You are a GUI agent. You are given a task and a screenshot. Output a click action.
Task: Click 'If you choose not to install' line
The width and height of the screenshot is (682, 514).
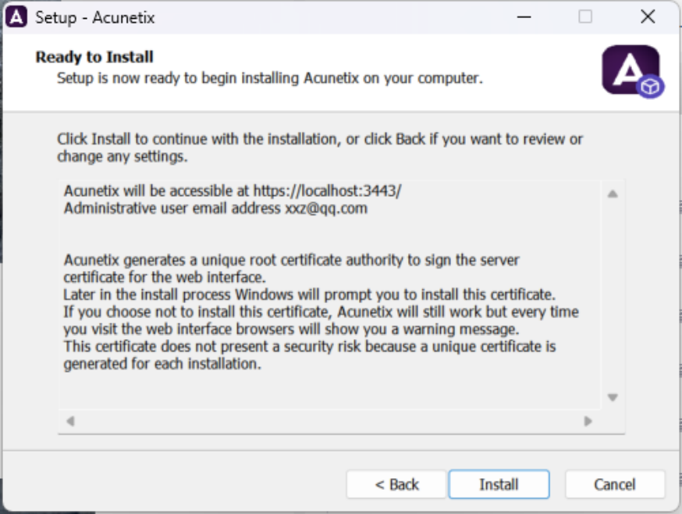click(x=321, y=312)
